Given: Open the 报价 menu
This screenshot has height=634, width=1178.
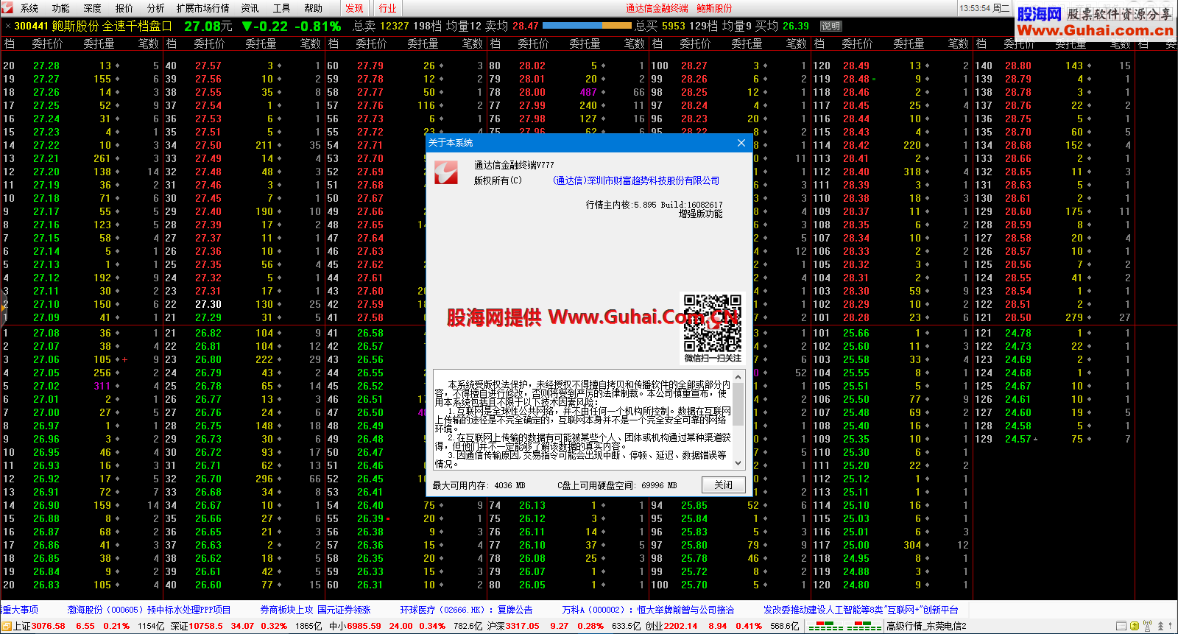Looking at the screenshot, I should (x=124, y=8).
